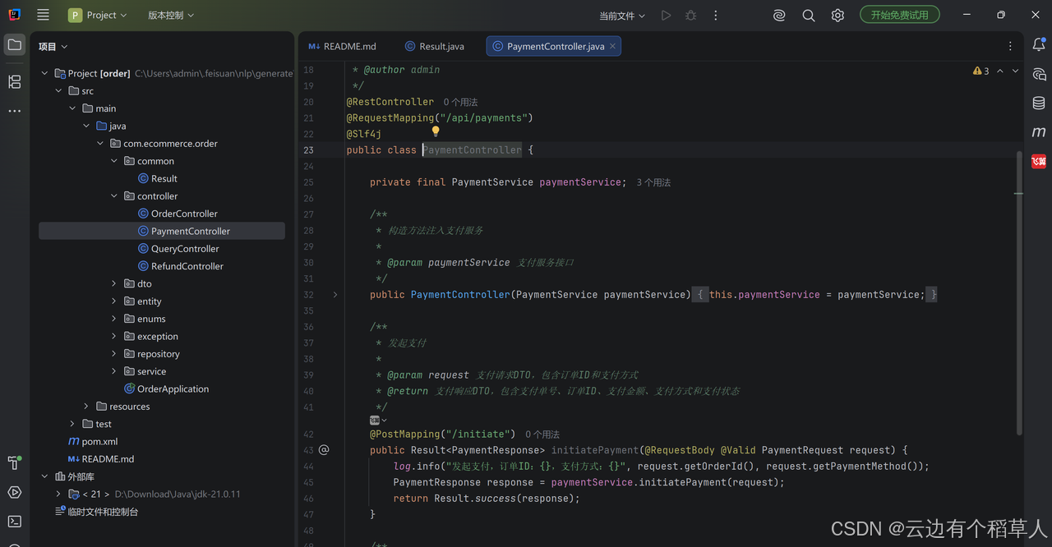1052x547 pixels.
Task: Click the gutter icon on line 43
Action: [x=324, y=450]
